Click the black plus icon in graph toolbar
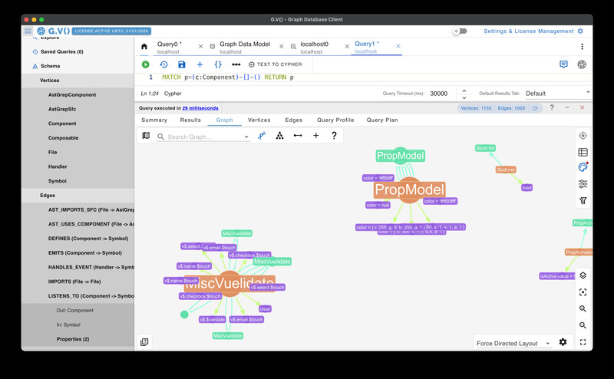Screen dimensions: 614x379 pos(316,136)
